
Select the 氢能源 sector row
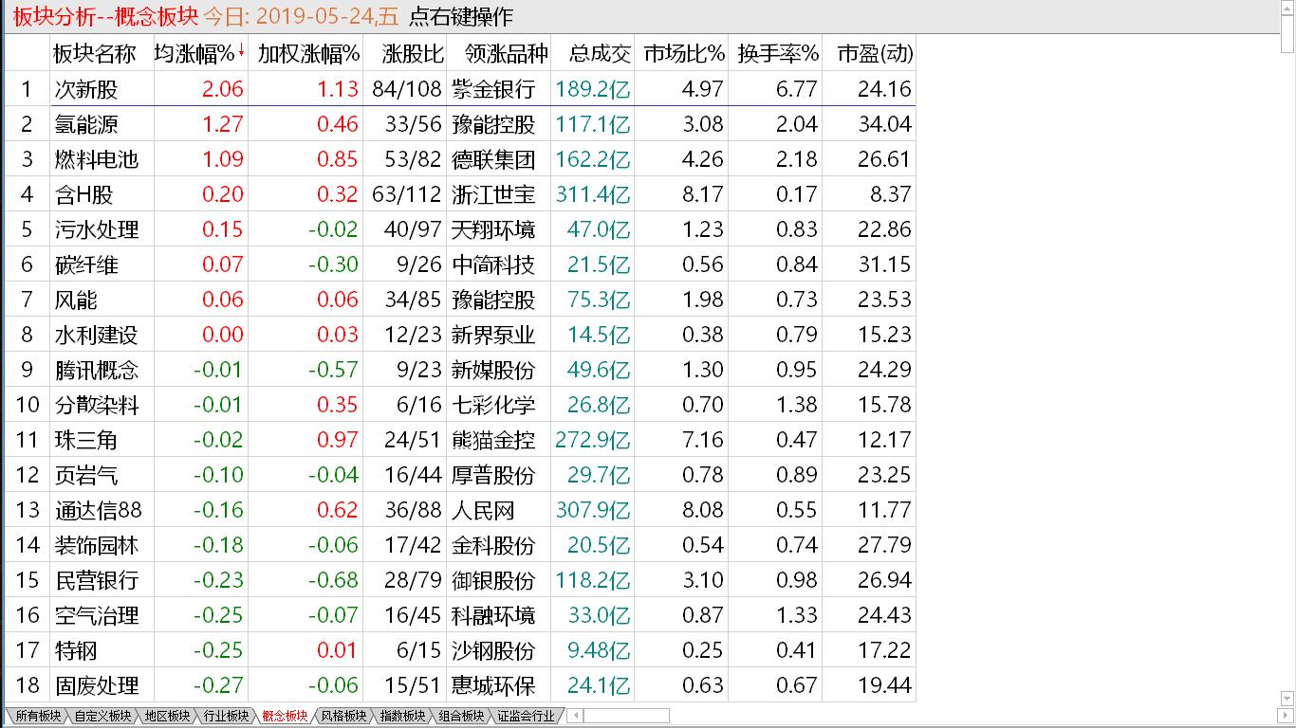[x=459, y=124]
